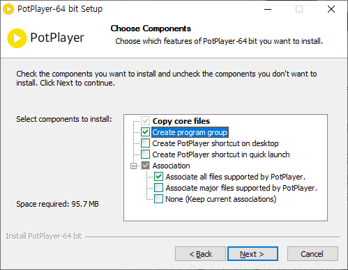
Task: Uncheck Associate all files supported by PotPlayer
Action: coord(158,177)
